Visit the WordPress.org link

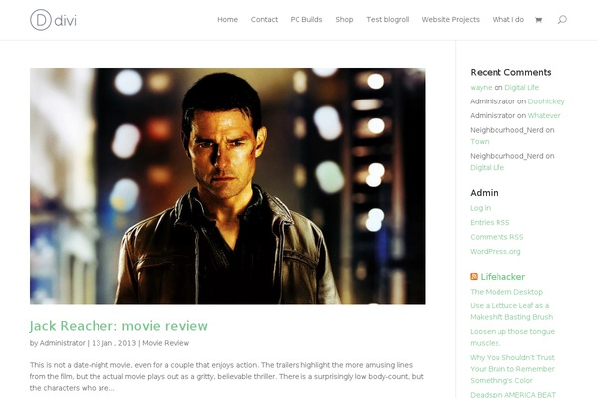click(496, 252)
